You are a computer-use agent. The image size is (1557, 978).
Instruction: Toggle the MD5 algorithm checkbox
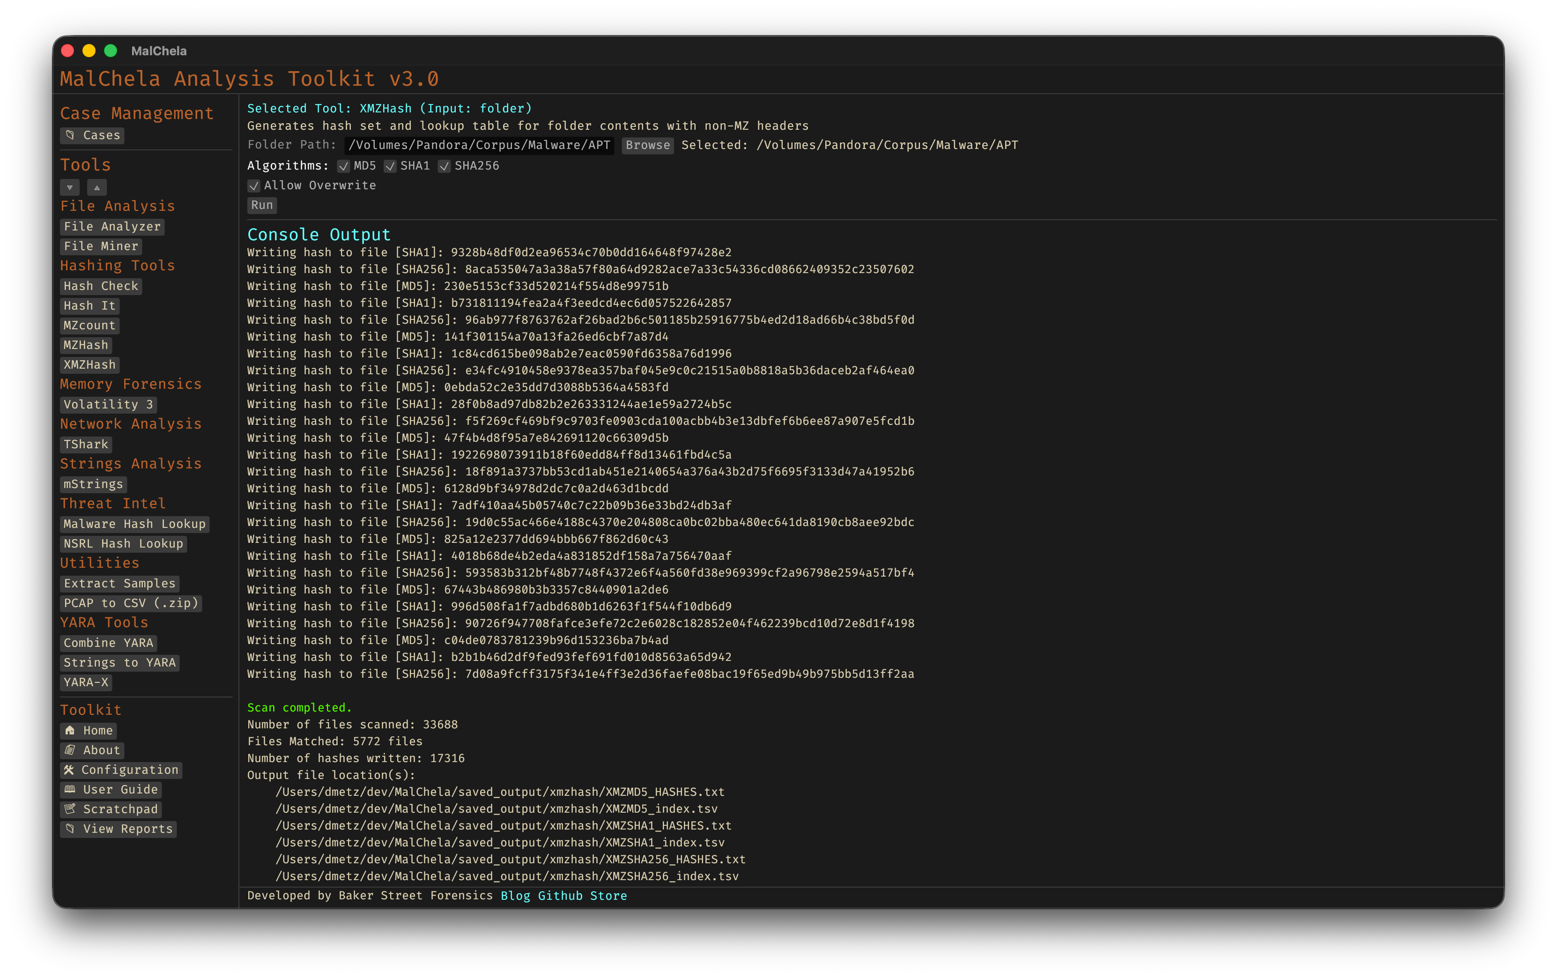click(343, 166)
